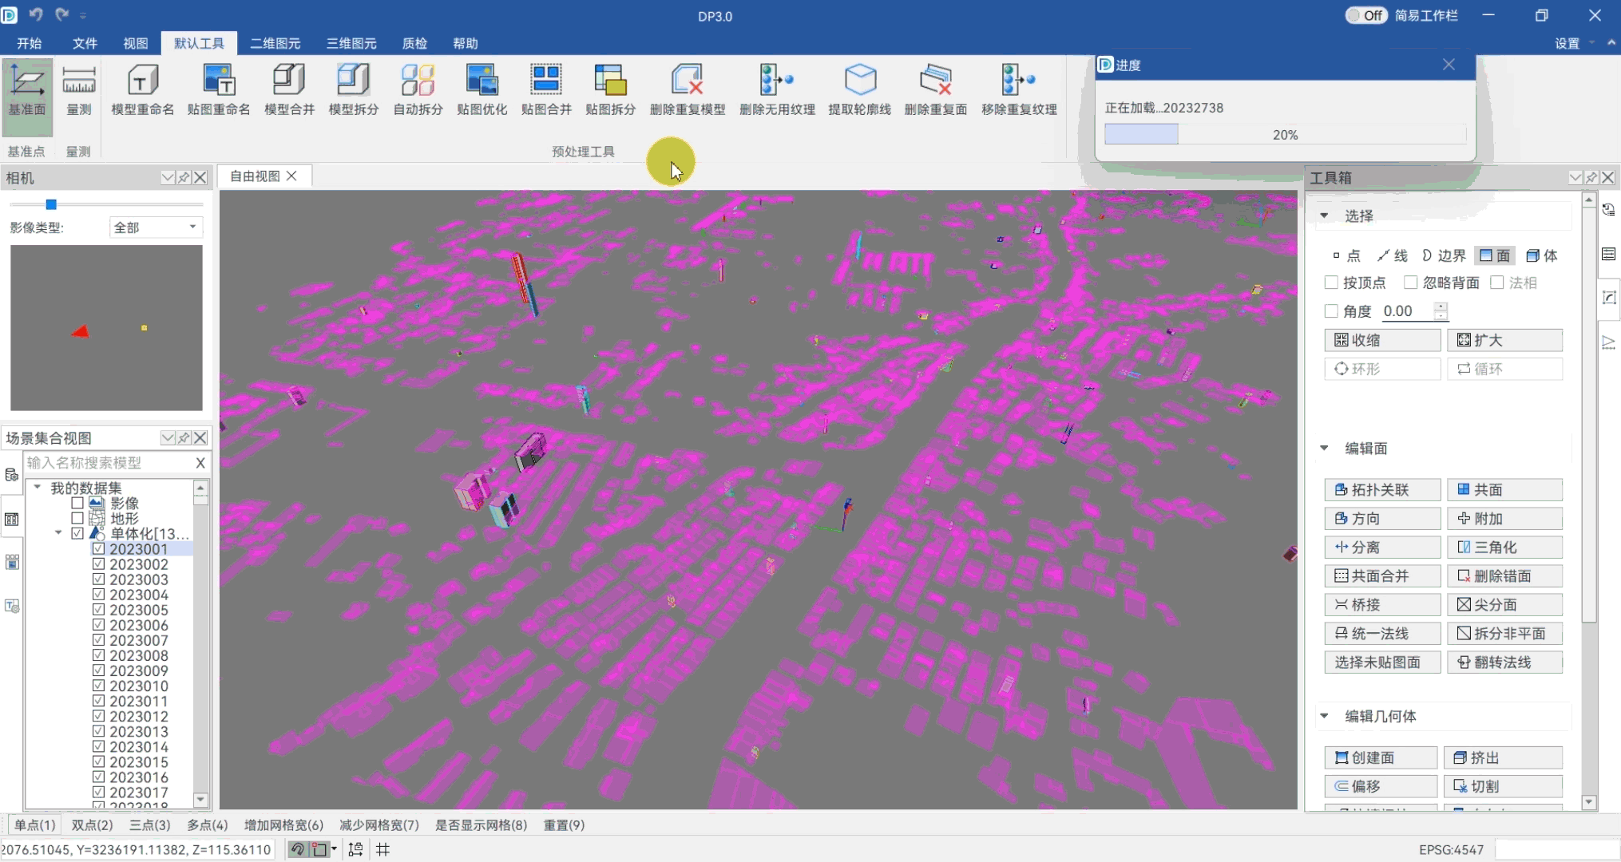Open the 文件 ribbon tab
The width and height of the screenshot is (1621, 862).
(x=85, y=43)
